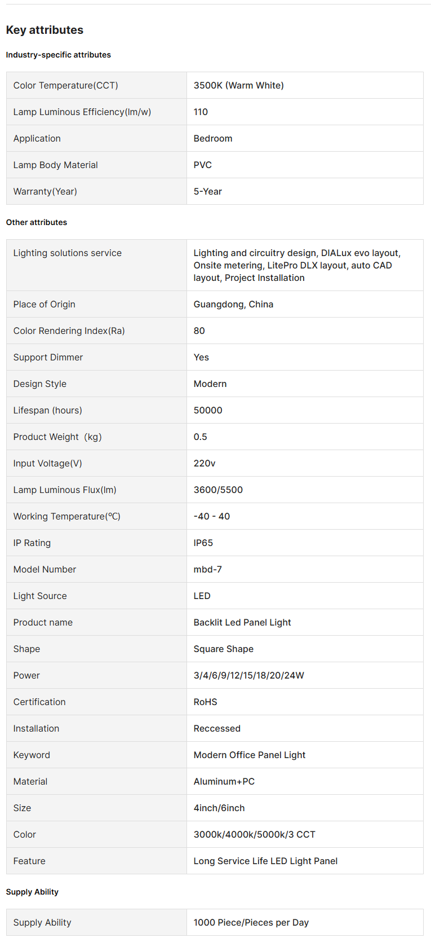Click the Color Temperature(CCT) label cell
The image size is (431, 942).
coord(65,85)
